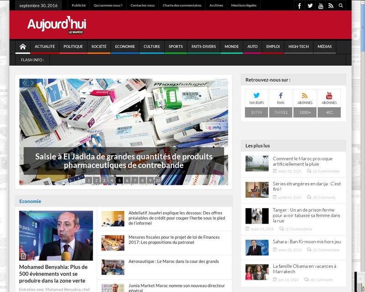Open the High-Tech section
Screen dimensions: 365x292
[x=299, y=47]
